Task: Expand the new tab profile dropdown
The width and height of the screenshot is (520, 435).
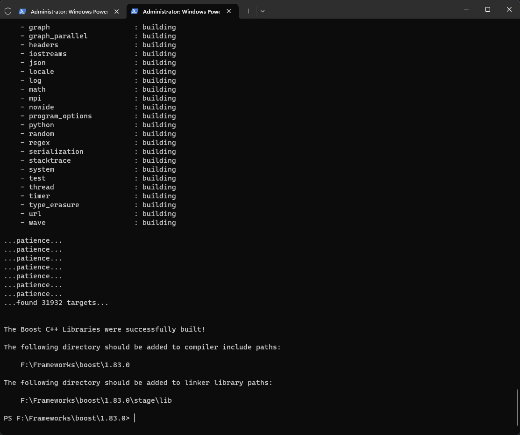Action: click(x=262, y=11)
